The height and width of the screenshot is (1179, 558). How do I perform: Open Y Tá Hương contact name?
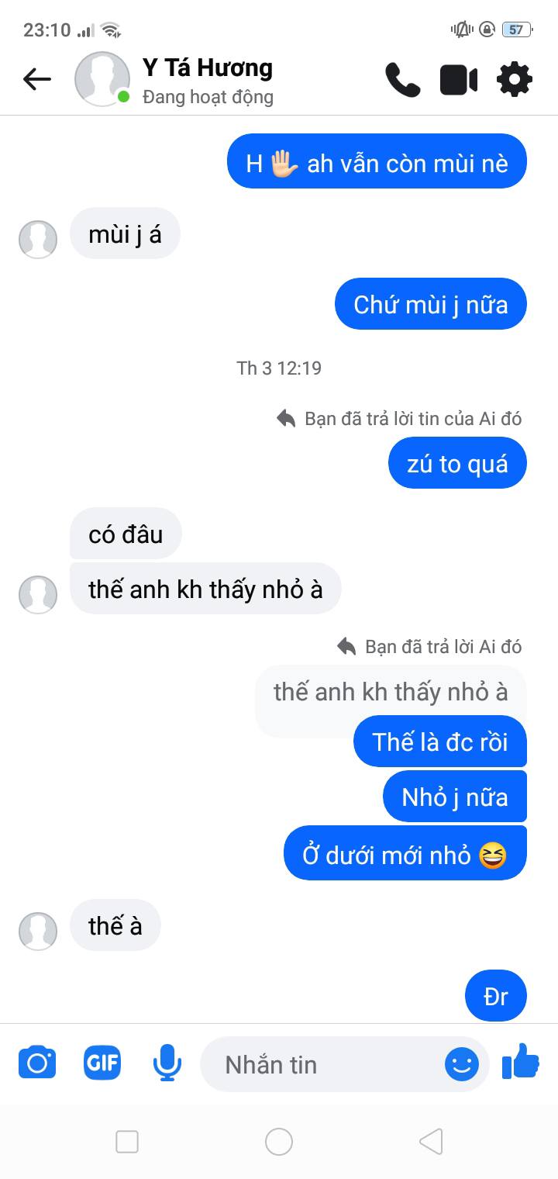click(x=208, y=68)
